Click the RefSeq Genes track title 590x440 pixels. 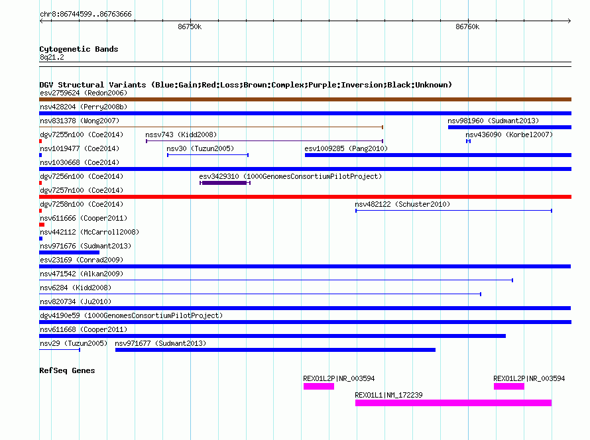click(67, 370)
